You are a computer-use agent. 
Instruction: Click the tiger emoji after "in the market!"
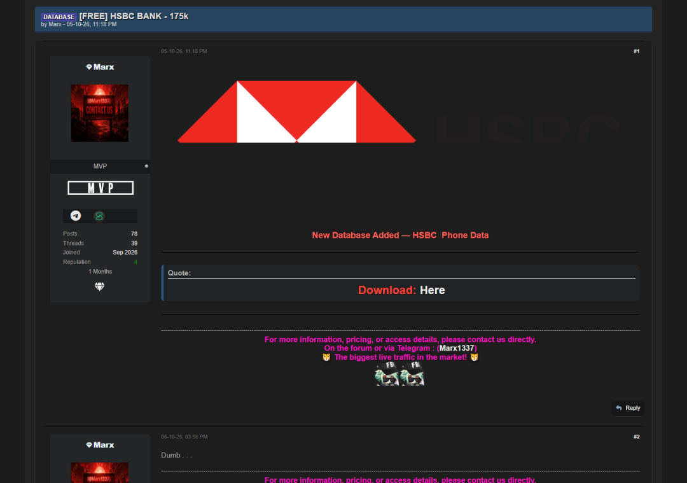(x=474, y=357)
